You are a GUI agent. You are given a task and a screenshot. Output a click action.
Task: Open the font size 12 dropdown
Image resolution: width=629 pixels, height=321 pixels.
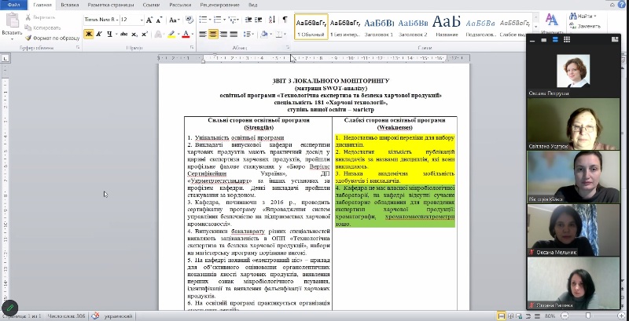tap(142, 20)
